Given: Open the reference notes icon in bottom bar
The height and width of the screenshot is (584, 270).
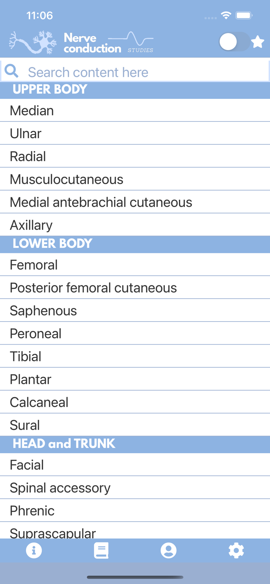Looking at the screenshot, I should pyautogui.click(x=101, y=551).
